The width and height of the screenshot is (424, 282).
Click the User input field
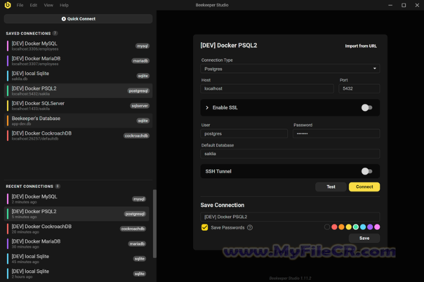click(x=244, y=133)
